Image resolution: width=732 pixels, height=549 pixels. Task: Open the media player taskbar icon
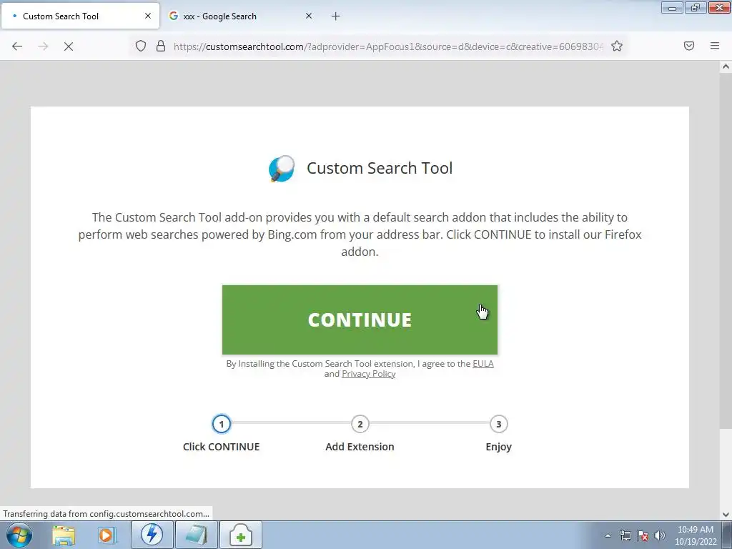[x=107, y=535]
